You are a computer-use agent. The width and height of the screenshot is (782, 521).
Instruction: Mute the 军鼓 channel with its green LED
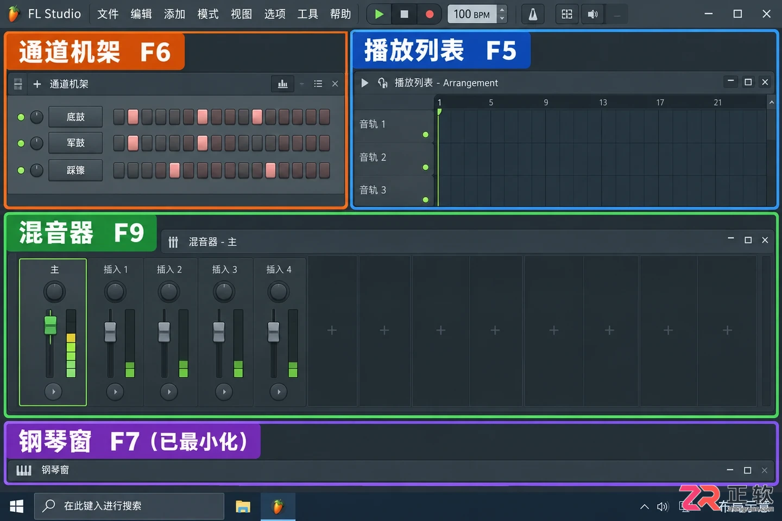(x=21, y=143)
